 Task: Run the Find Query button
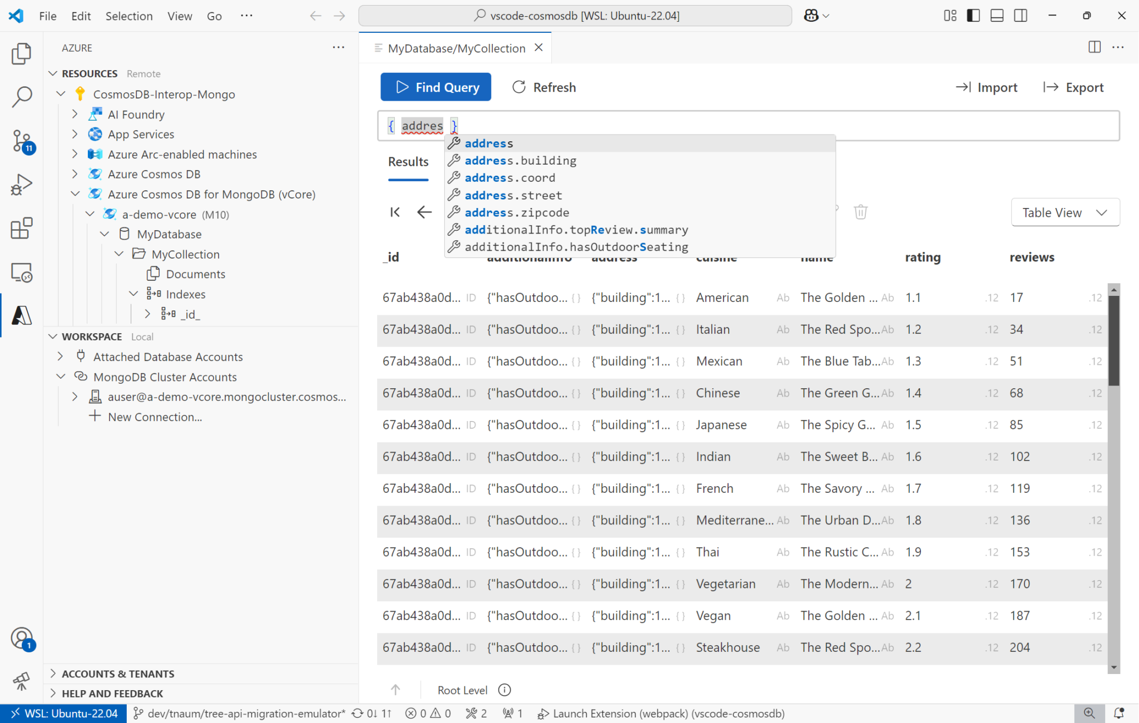pos(435,87)
